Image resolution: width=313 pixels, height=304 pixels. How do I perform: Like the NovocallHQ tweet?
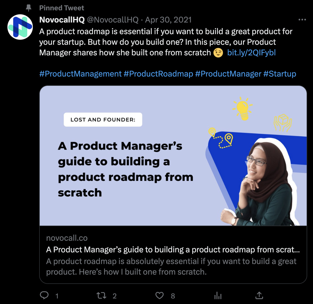(159, 295)
